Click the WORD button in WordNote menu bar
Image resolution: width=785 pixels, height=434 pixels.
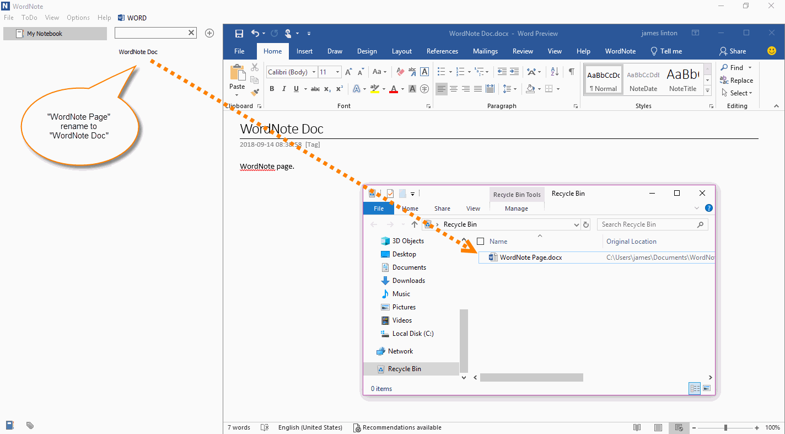[x=132, y=18]
